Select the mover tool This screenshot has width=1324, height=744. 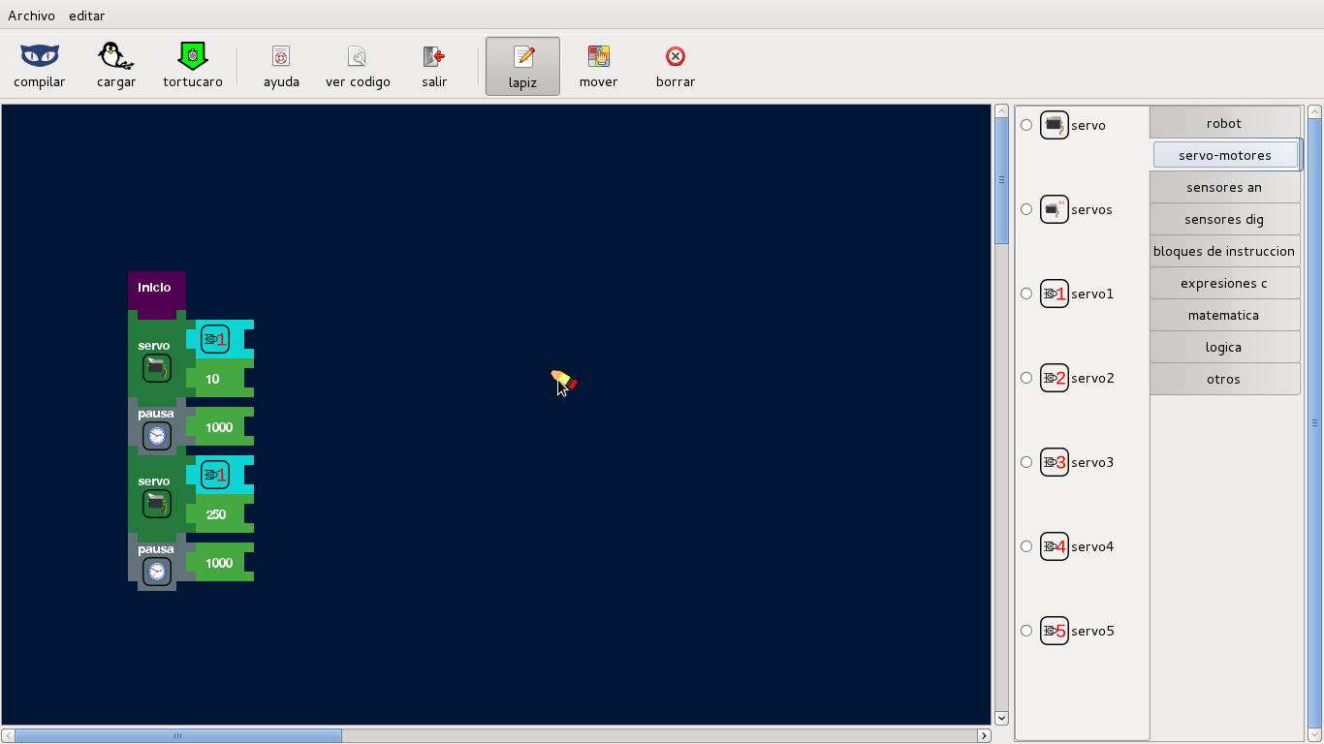coord(598,66)
